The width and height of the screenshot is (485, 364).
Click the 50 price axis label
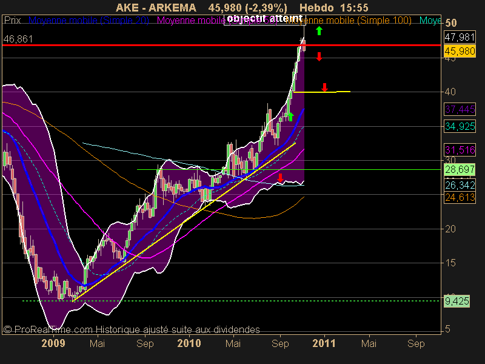point(451,23)
